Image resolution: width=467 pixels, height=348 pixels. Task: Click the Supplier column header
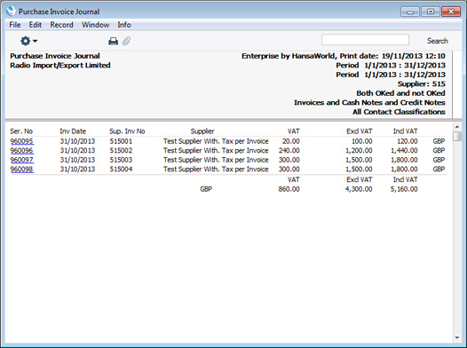[x=202, y=131]
